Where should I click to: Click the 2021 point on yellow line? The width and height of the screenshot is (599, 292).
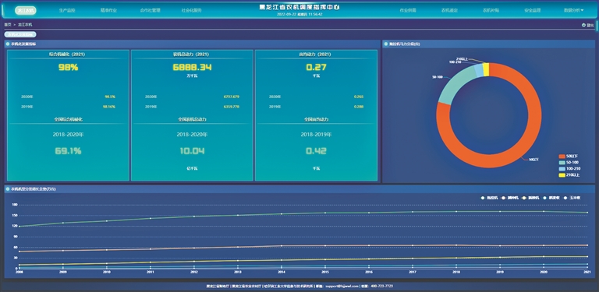pos(587,256)
